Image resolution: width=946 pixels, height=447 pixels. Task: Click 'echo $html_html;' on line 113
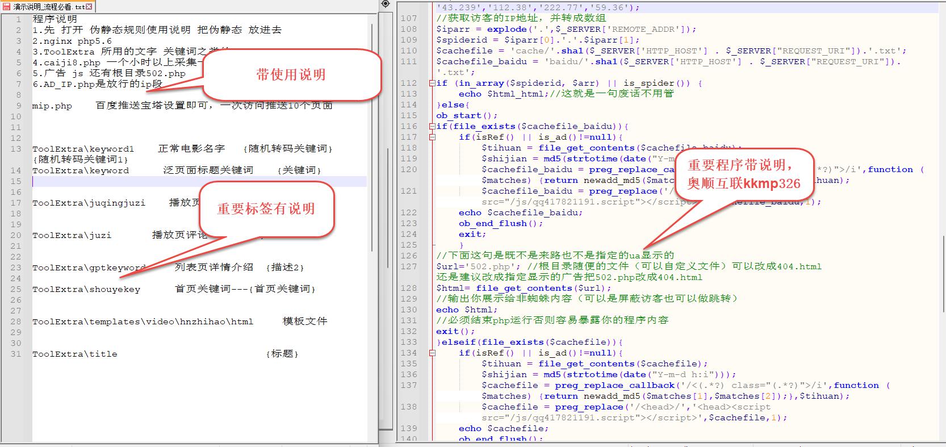[504, 94]
